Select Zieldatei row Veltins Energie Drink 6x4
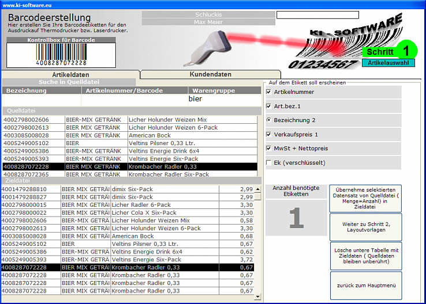This screenshot has width=426, height=304. 128,252
